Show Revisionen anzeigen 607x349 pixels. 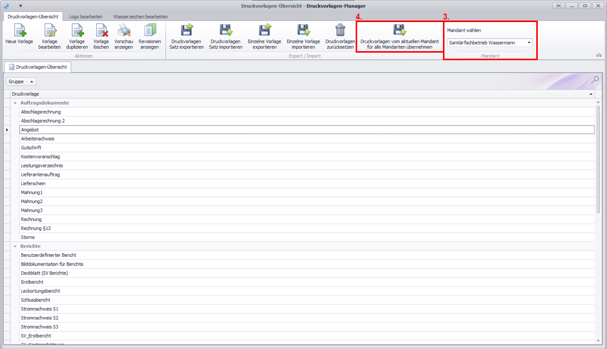pyautogui.click(x=150, y=31)
